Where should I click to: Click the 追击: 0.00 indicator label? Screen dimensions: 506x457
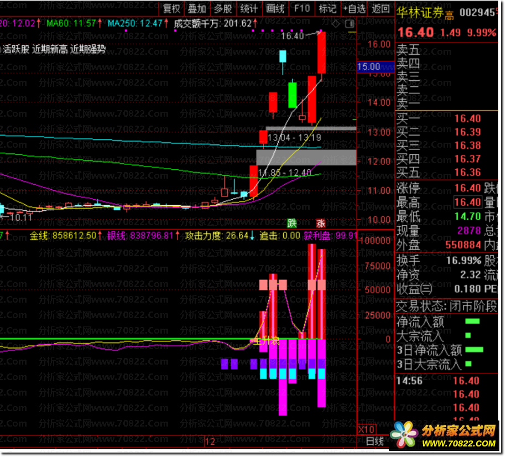280,236
